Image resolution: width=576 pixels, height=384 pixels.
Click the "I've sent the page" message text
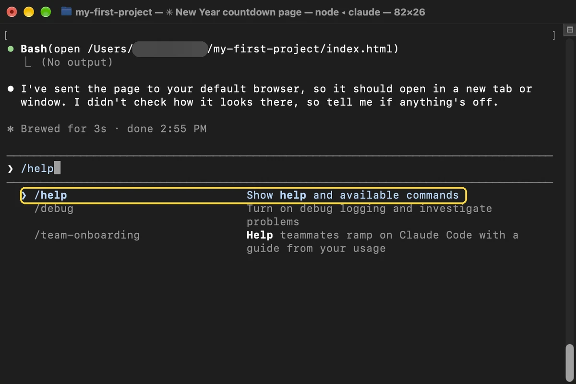pyautogui.click(x=276, y=96)
